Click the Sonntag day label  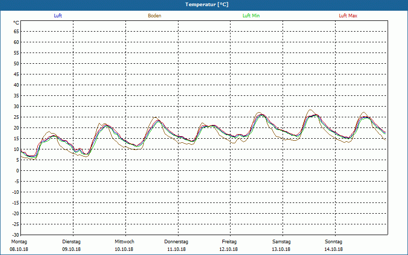click(x=334, y=242)
